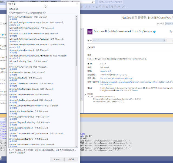View license for Microsoft.Data.SqlClient.SNI.runtime
Image resolution: width=173 pixels, height=163 pixels.
pos(13,36)
